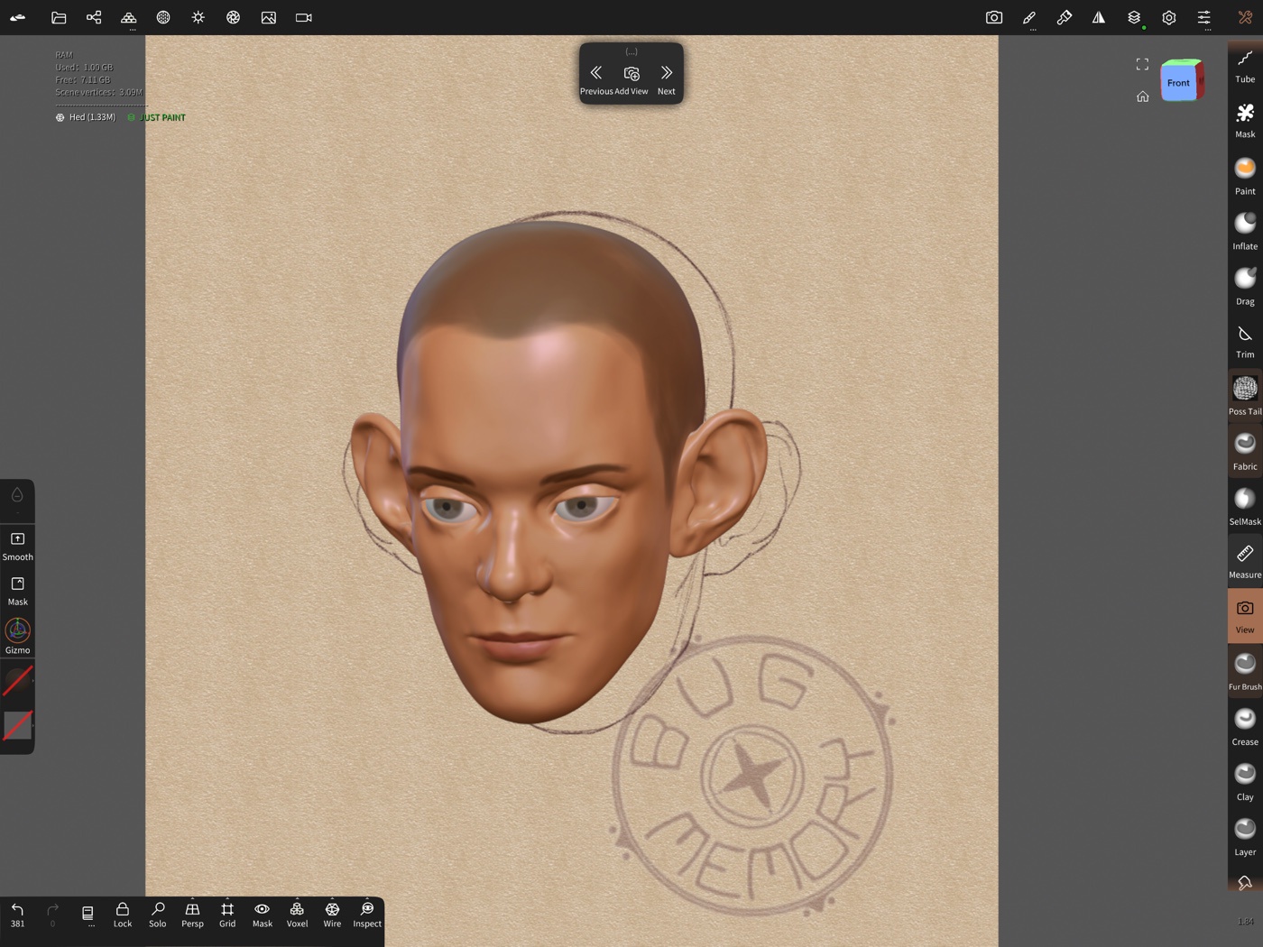Select the Fabric brush
This screenshot has height=947, width=1263.
click(1245, 452)
